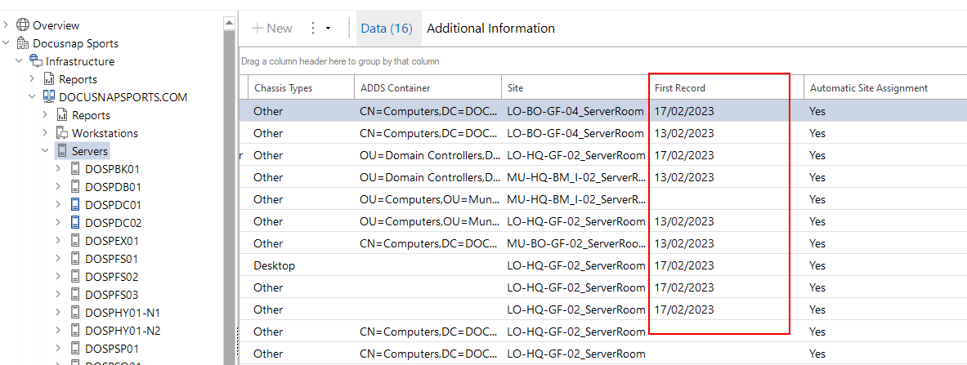
Task: Click the Workstations icon in tree
Action: tap(62, 132)
